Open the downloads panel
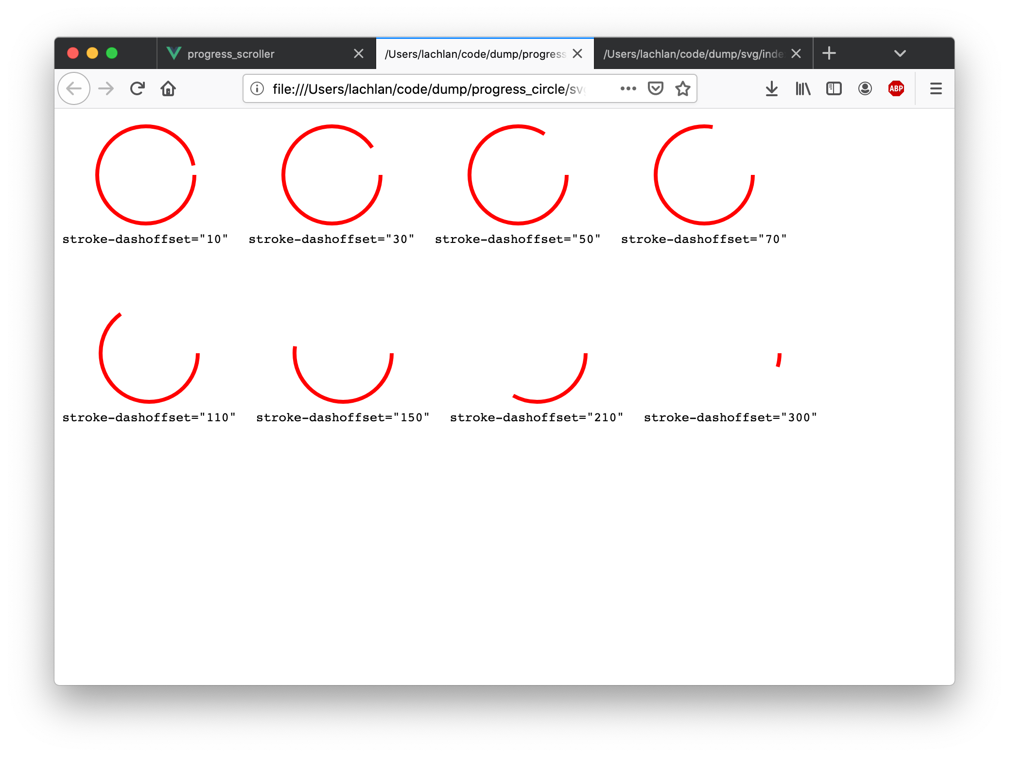1009x757 pixels. tap(771, 88)
